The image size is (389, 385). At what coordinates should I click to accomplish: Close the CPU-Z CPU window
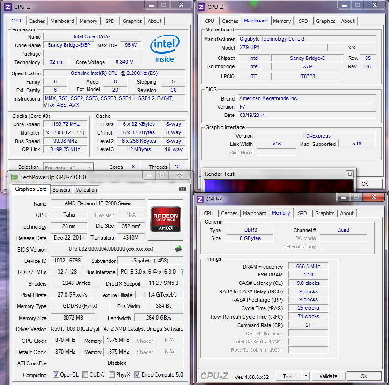181,5
